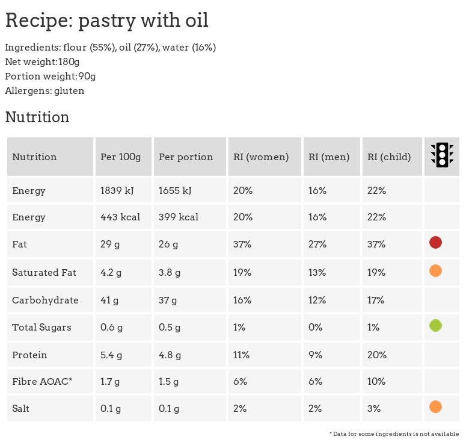Click the RI (men) column header
This screenshot has width=469, height=448.
[x=329, y=157]
